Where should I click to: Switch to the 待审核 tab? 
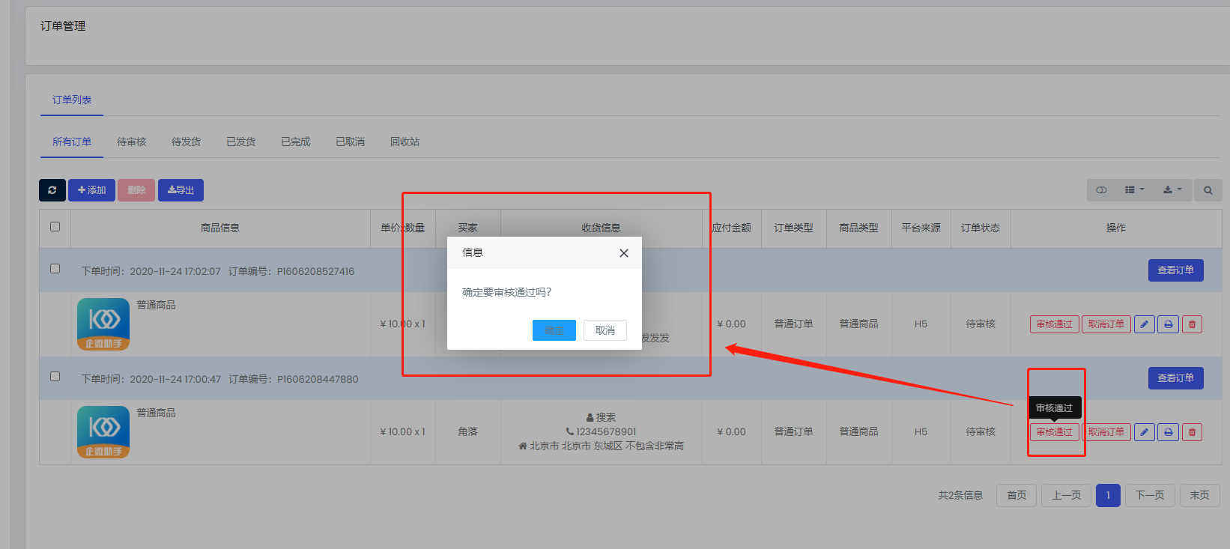[x=131, y=142]
